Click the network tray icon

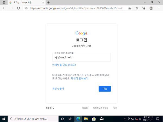[x=133, y=119]
